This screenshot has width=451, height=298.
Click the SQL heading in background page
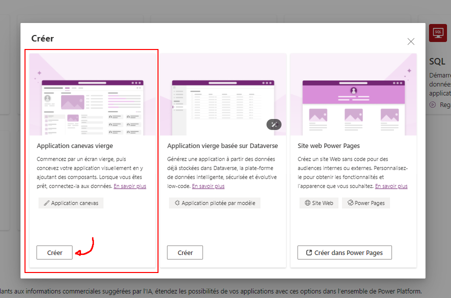[x=437, y=61]
